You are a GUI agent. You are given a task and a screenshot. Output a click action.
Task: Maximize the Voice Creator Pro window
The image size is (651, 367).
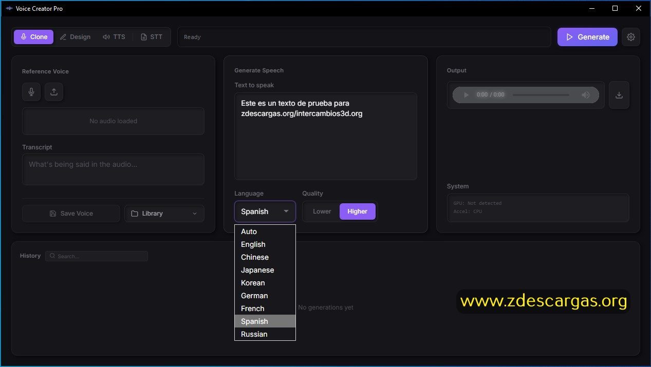point(615,8)
